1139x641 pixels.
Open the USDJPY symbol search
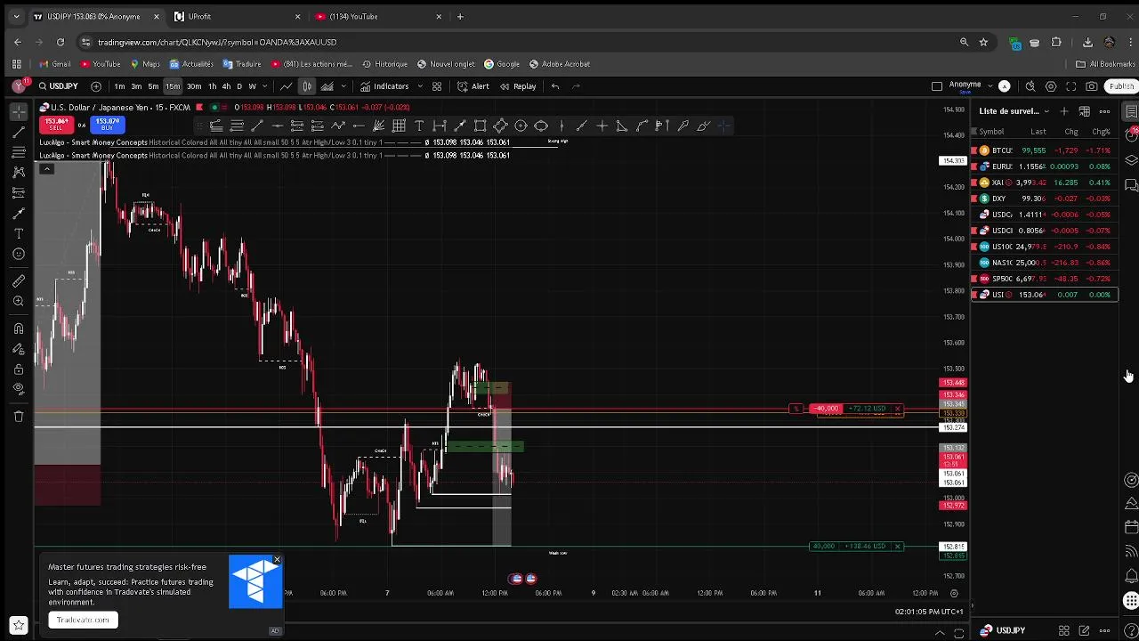pos(59,86)
